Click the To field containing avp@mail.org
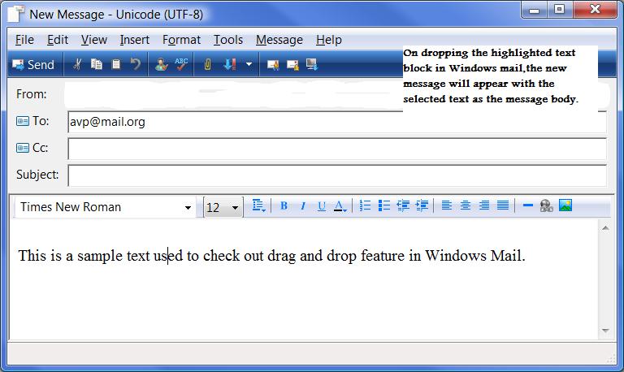Viewport: 624px width, 372px height. pos(337,122)
